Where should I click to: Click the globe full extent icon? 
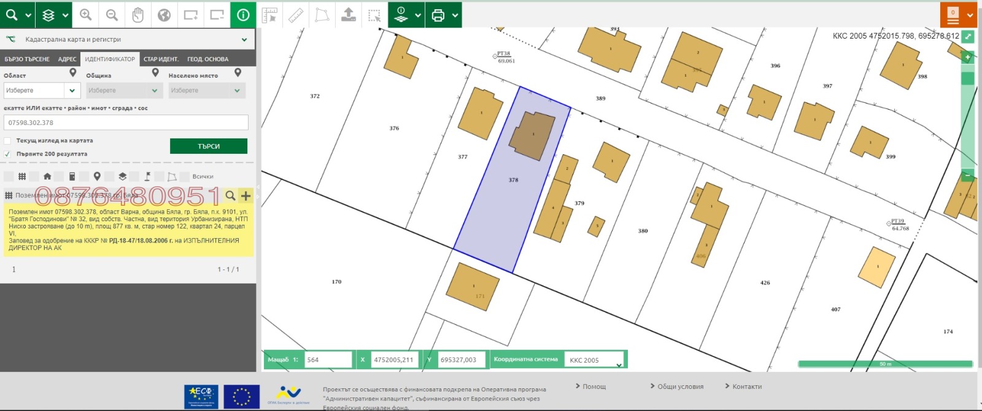point(164,15)
